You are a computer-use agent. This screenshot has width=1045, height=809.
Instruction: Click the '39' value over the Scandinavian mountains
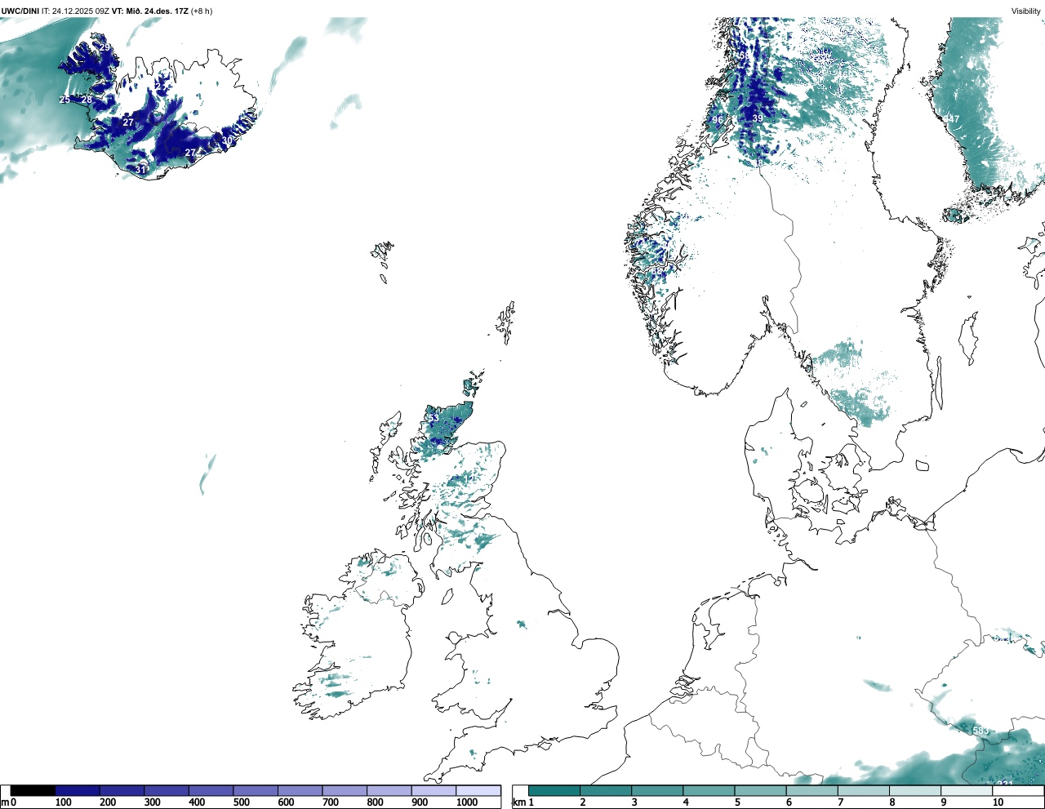[x=758, y=118]
